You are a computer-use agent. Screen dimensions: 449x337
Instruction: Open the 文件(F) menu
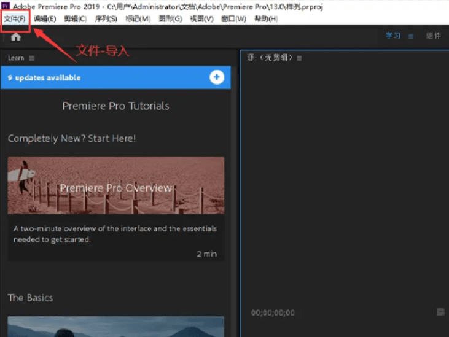pyautogui.click(x=15, y=19)
